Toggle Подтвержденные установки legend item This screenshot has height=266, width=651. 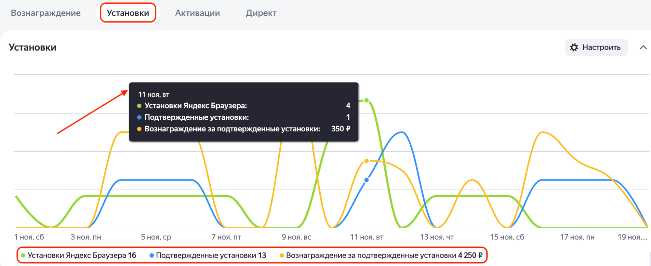click(208, 255)
